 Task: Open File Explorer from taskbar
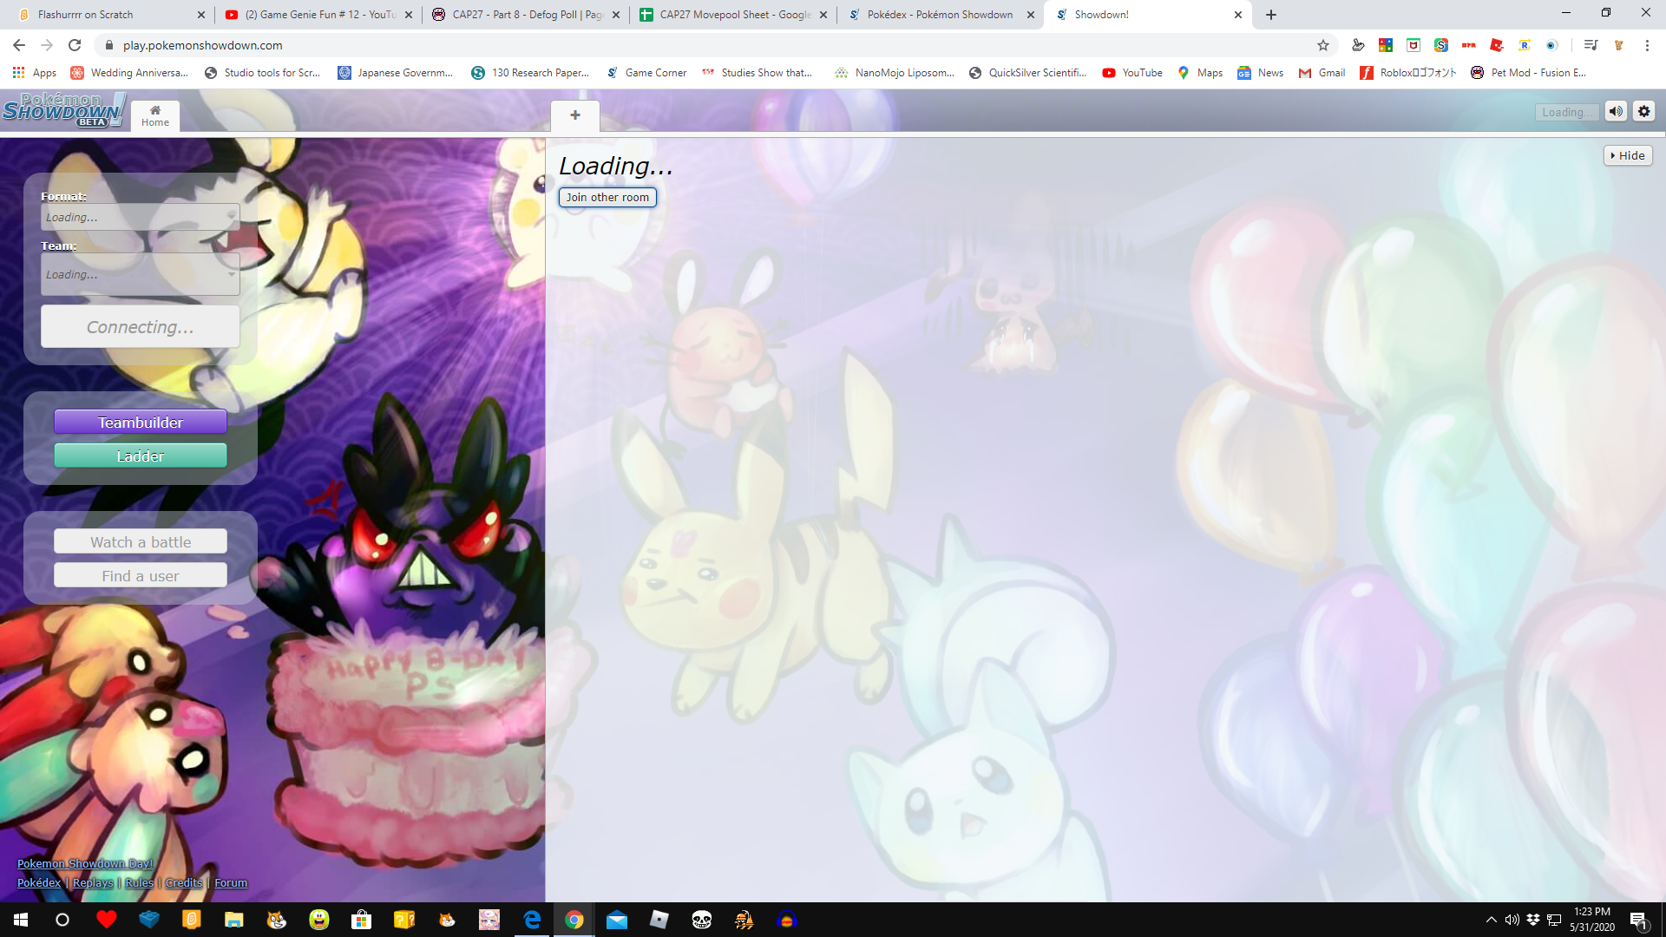[x=234, y=920]
